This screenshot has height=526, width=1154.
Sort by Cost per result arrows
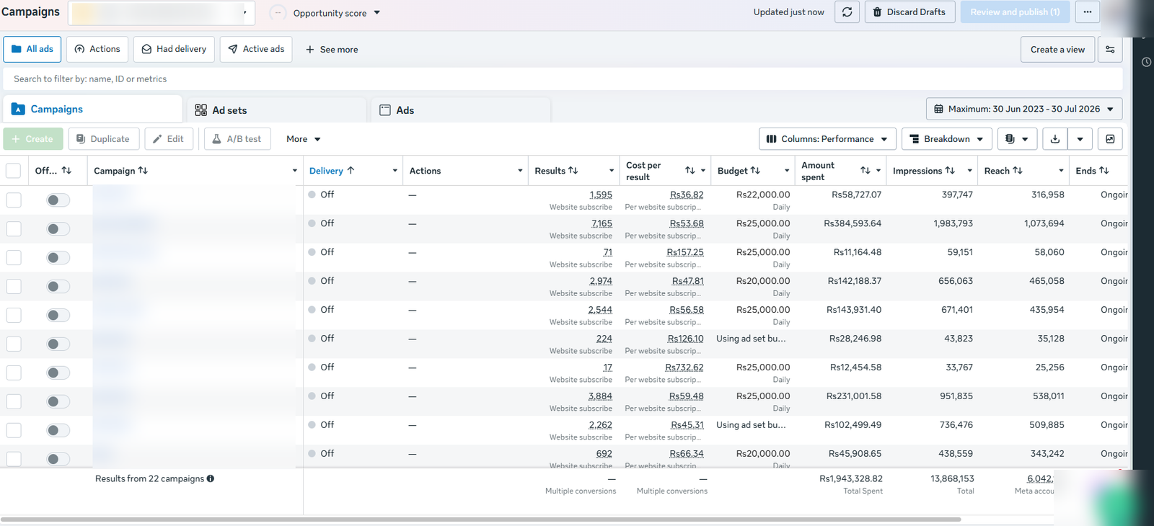coord(690,171)
